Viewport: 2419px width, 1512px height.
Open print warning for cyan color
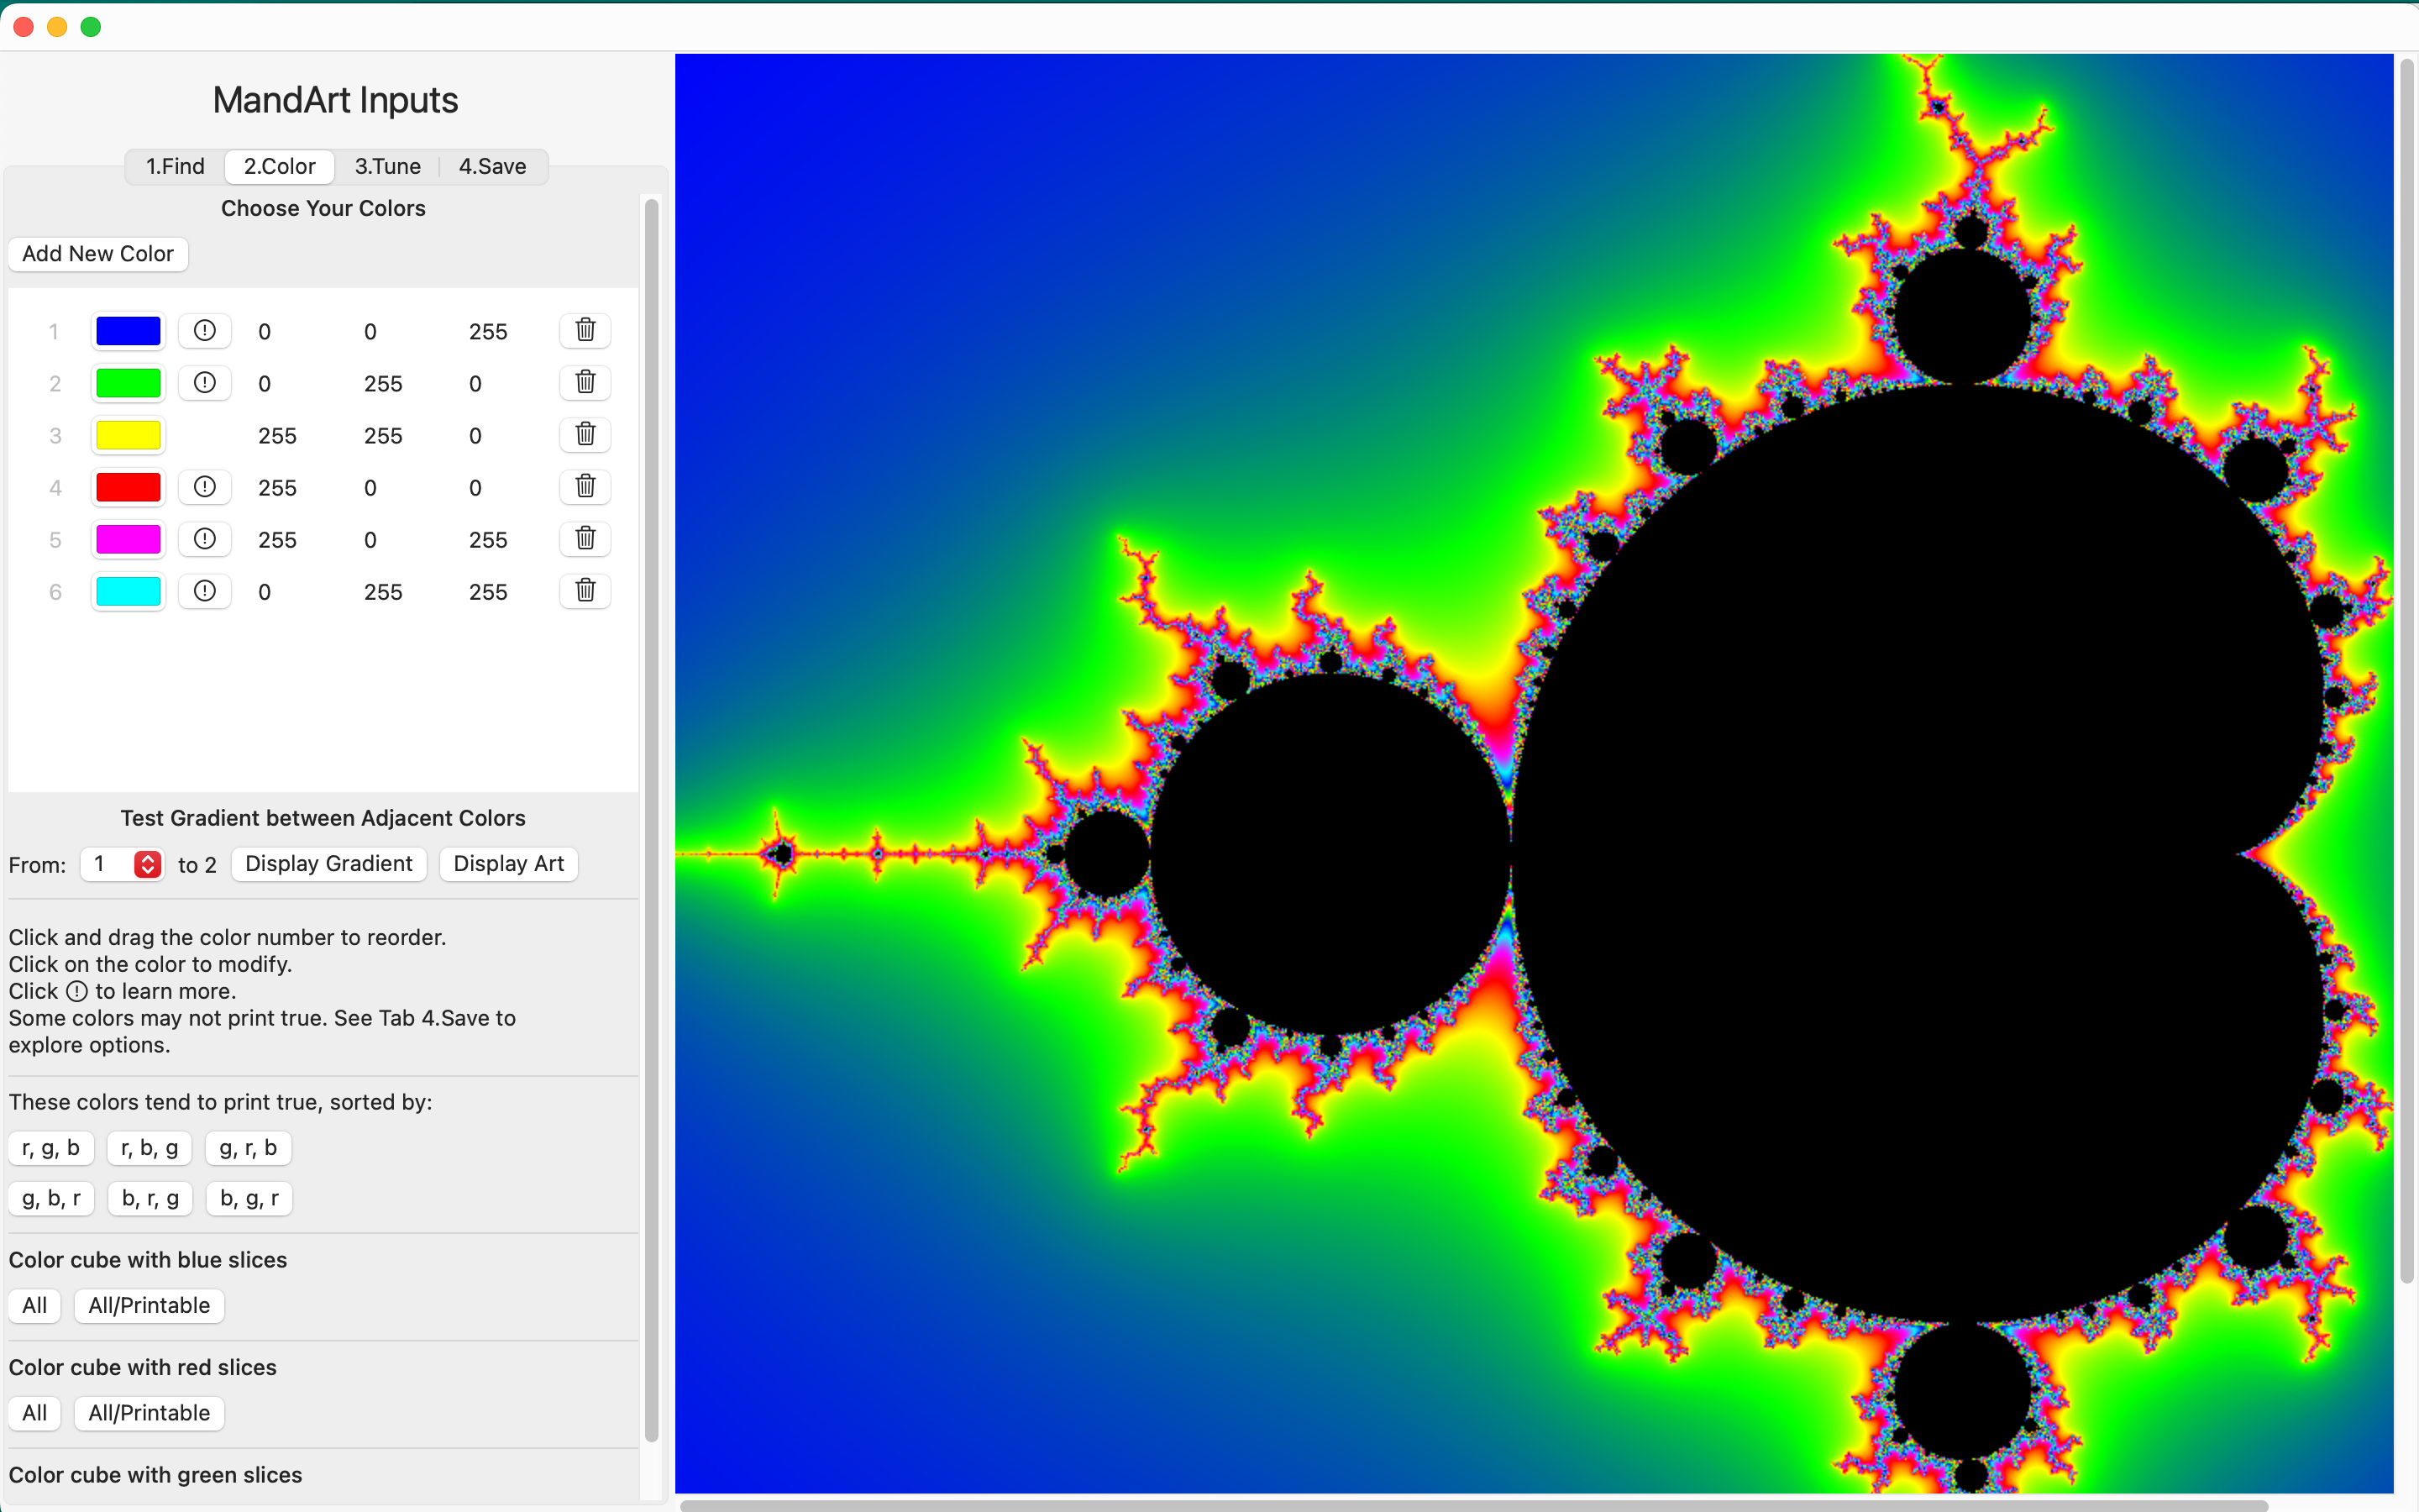pos(205,591)
